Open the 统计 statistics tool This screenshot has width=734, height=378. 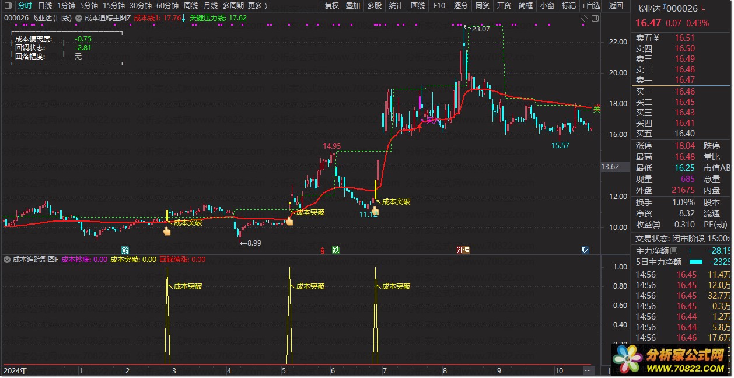396,6
